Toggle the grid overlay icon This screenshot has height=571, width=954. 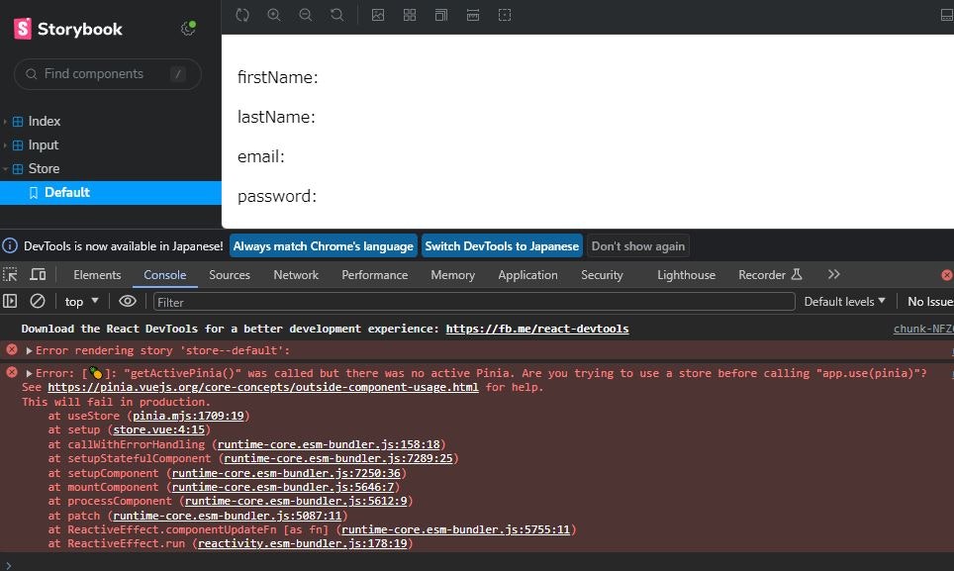410,15
